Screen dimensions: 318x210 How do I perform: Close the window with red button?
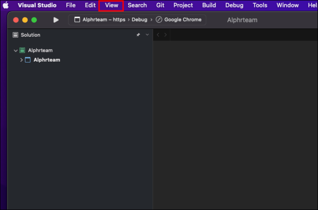16,20
